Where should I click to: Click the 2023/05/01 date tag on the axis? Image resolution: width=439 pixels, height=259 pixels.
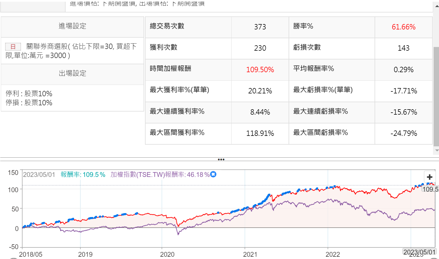419,252
